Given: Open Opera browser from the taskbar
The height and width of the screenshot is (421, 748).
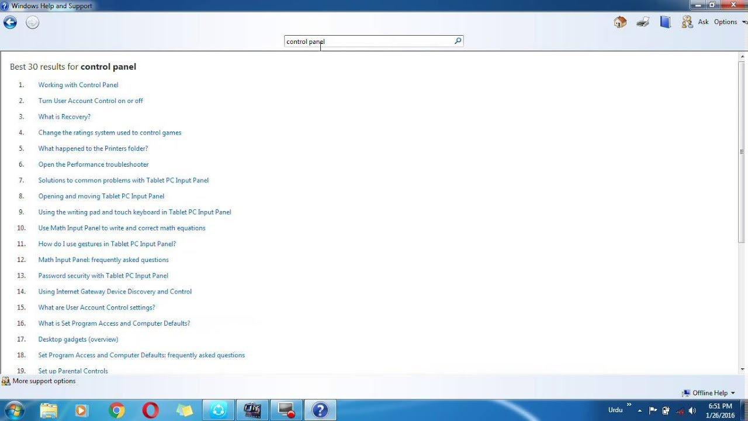Looking at the screenshot, I should click(x=150, y=410).
